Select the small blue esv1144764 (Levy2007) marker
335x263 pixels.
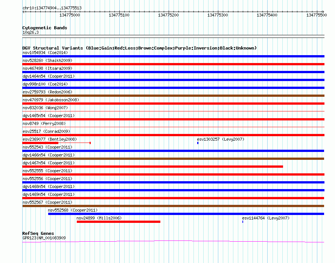click(243, 222)
